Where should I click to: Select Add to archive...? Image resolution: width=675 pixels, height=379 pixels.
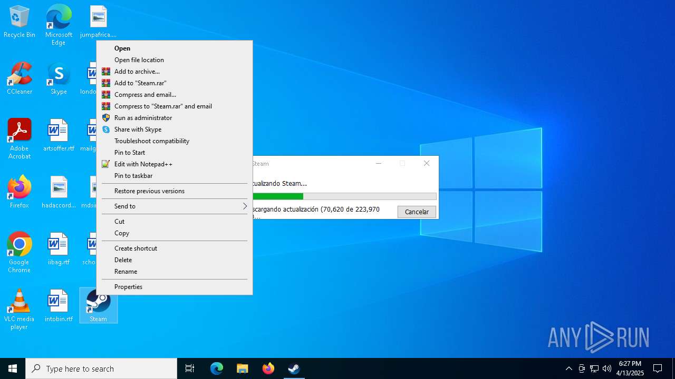click(175, 72)
